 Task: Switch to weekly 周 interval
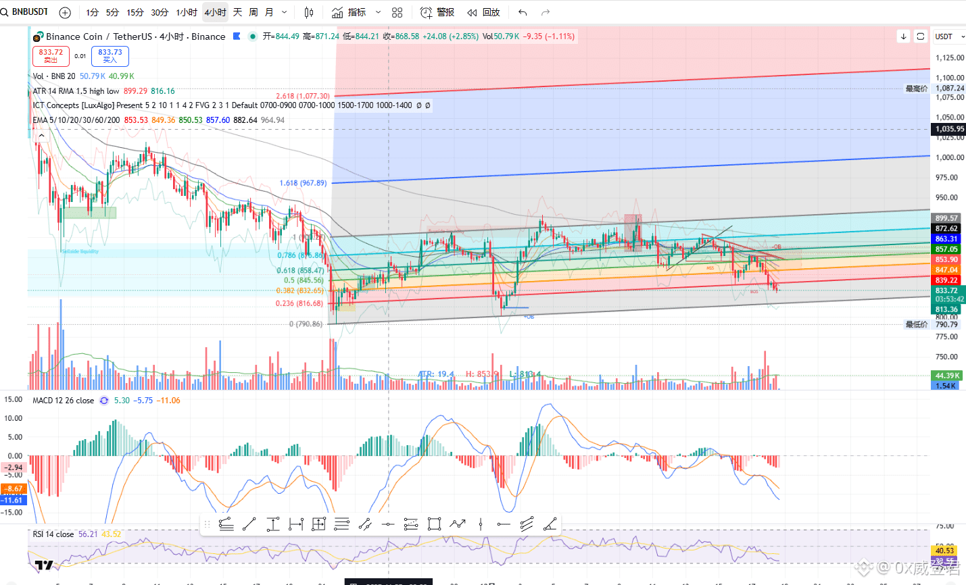point(253,12)
